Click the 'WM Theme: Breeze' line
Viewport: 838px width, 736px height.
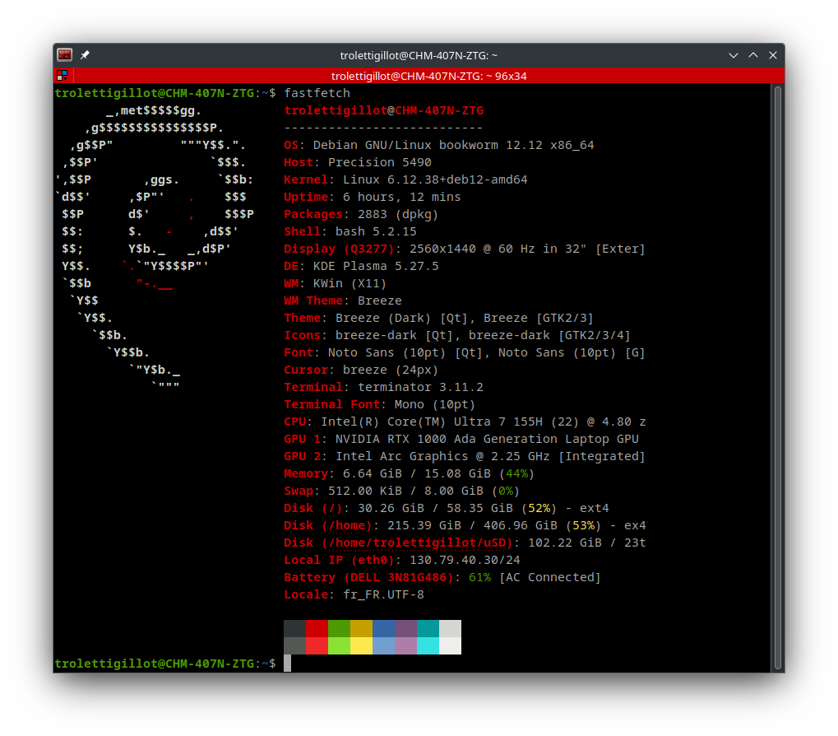tap(343, 300)
